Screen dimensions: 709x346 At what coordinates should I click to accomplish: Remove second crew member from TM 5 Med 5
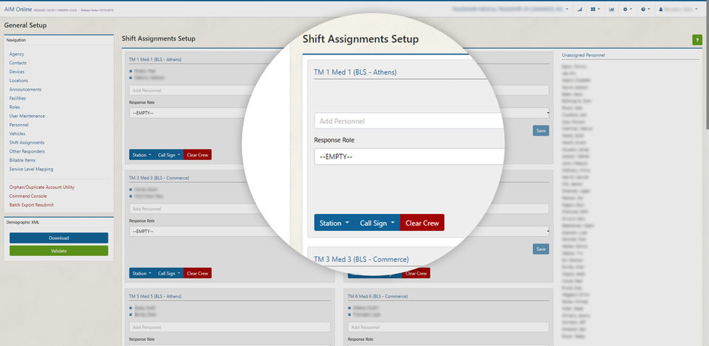(131, 314)
